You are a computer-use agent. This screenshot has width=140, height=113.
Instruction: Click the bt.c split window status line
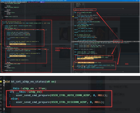point(106,41)
